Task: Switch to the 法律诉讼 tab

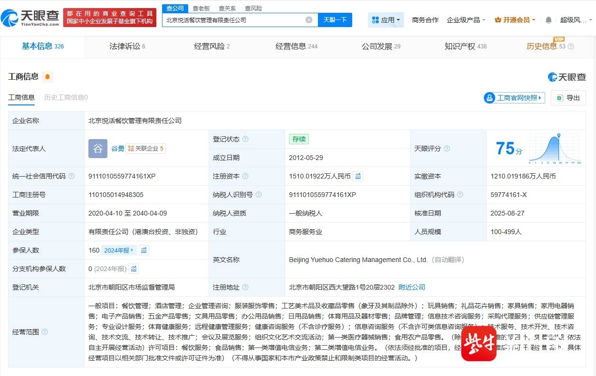Action: pyautogui.click(x=127, y=46)
